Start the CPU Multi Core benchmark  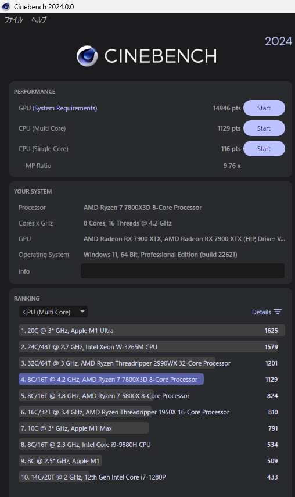264,128
